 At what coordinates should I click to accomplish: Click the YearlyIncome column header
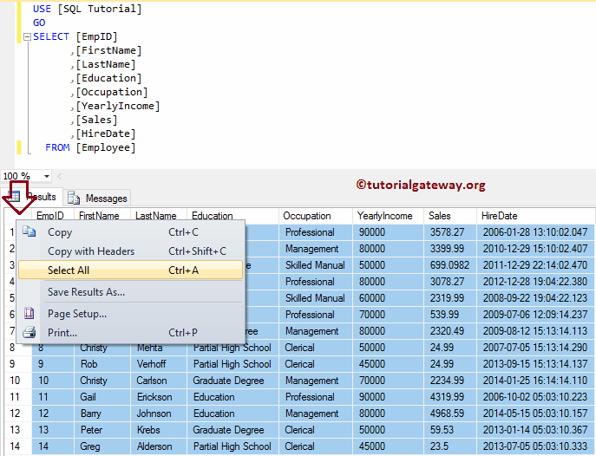click(x=388, y=216)
